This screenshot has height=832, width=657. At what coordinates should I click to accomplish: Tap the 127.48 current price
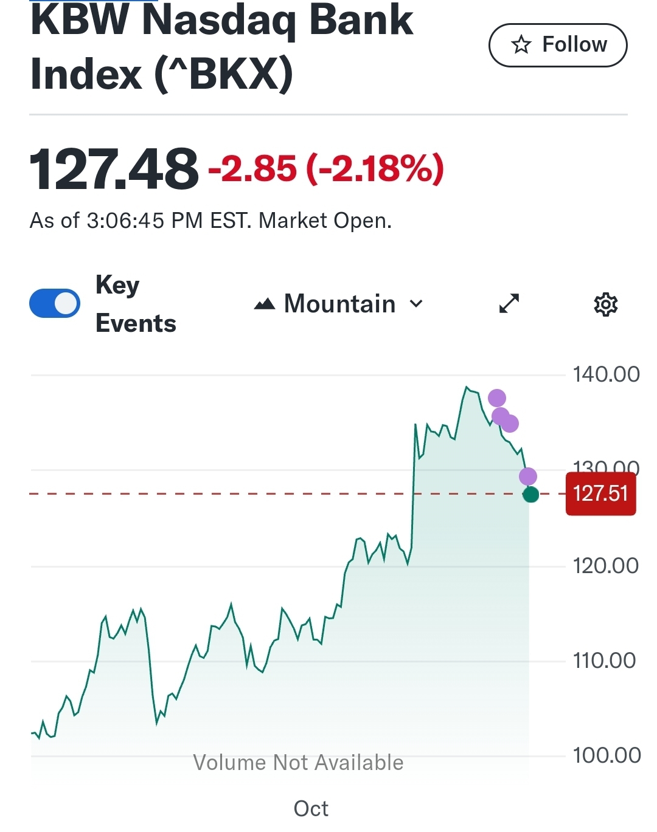pos(114,168)
